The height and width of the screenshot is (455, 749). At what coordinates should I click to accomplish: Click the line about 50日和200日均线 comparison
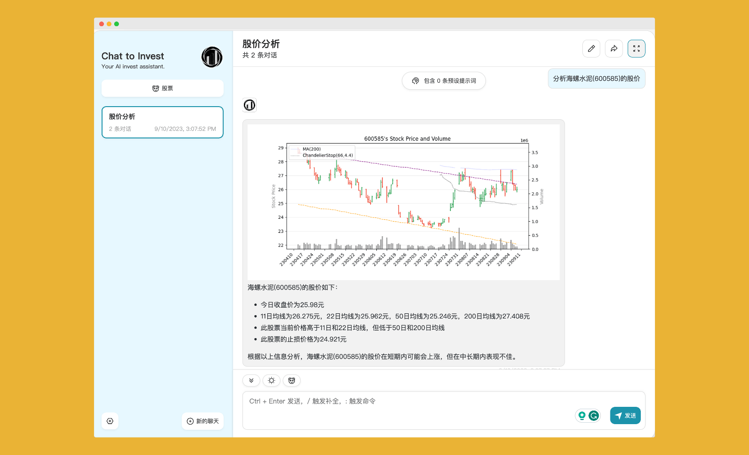(352, 328)
